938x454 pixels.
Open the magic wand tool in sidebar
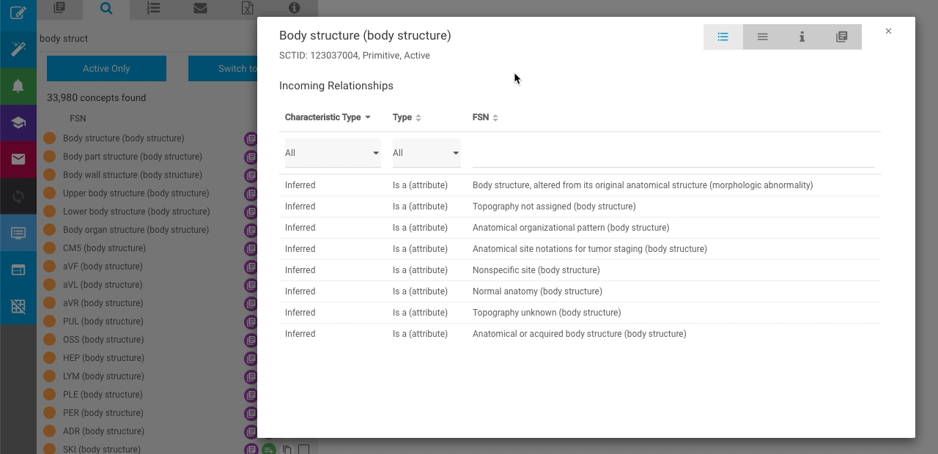click(x=18, y=49)
